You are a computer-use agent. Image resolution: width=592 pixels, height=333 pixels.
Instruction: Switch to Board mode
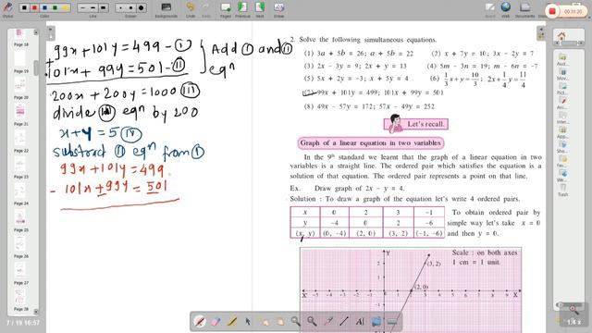(490, 10)
